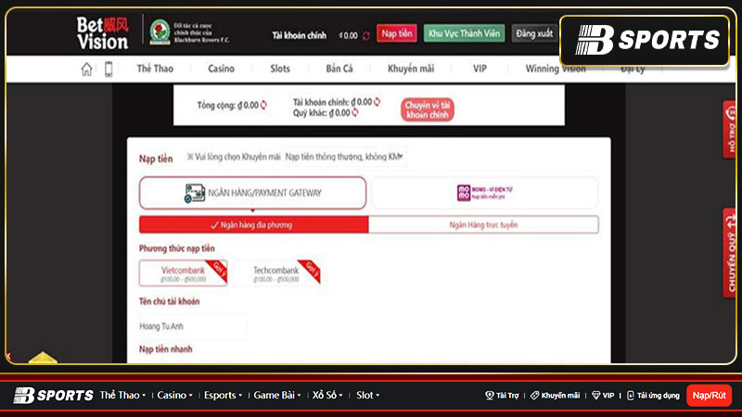
Task: Open the mobile phone icon
Action: point(109,69)
